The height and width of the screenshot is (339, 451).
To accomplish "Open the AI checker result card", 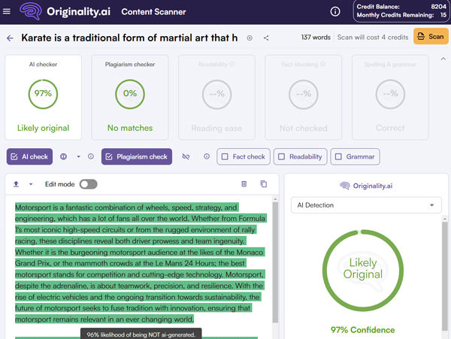I will (x=43, y=97).
